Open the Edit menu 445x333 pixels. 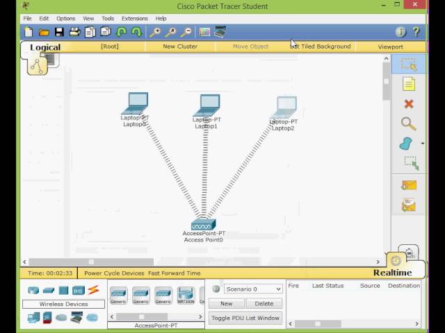tap(44, 19)
